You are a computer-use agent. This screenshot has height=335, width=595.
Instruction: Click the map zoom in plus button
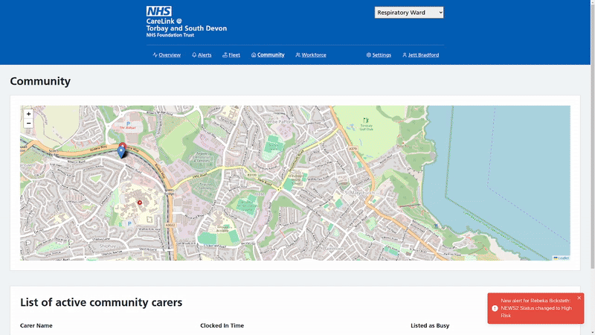point(29,114)
